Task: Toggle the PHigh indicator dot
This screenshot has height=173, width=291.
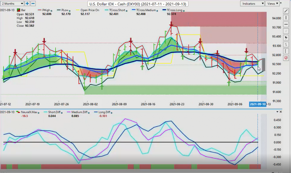Action: pos(52,11)
